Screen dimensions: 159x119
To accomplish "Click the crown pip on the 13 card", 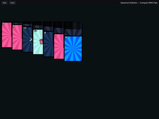I will (41, 41).
